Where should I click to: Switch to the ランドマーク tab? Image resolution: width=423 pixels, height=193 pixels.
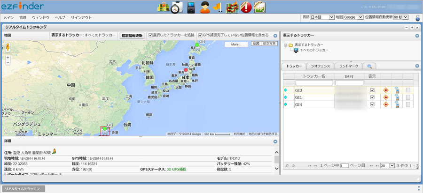(x=349, y=66)
